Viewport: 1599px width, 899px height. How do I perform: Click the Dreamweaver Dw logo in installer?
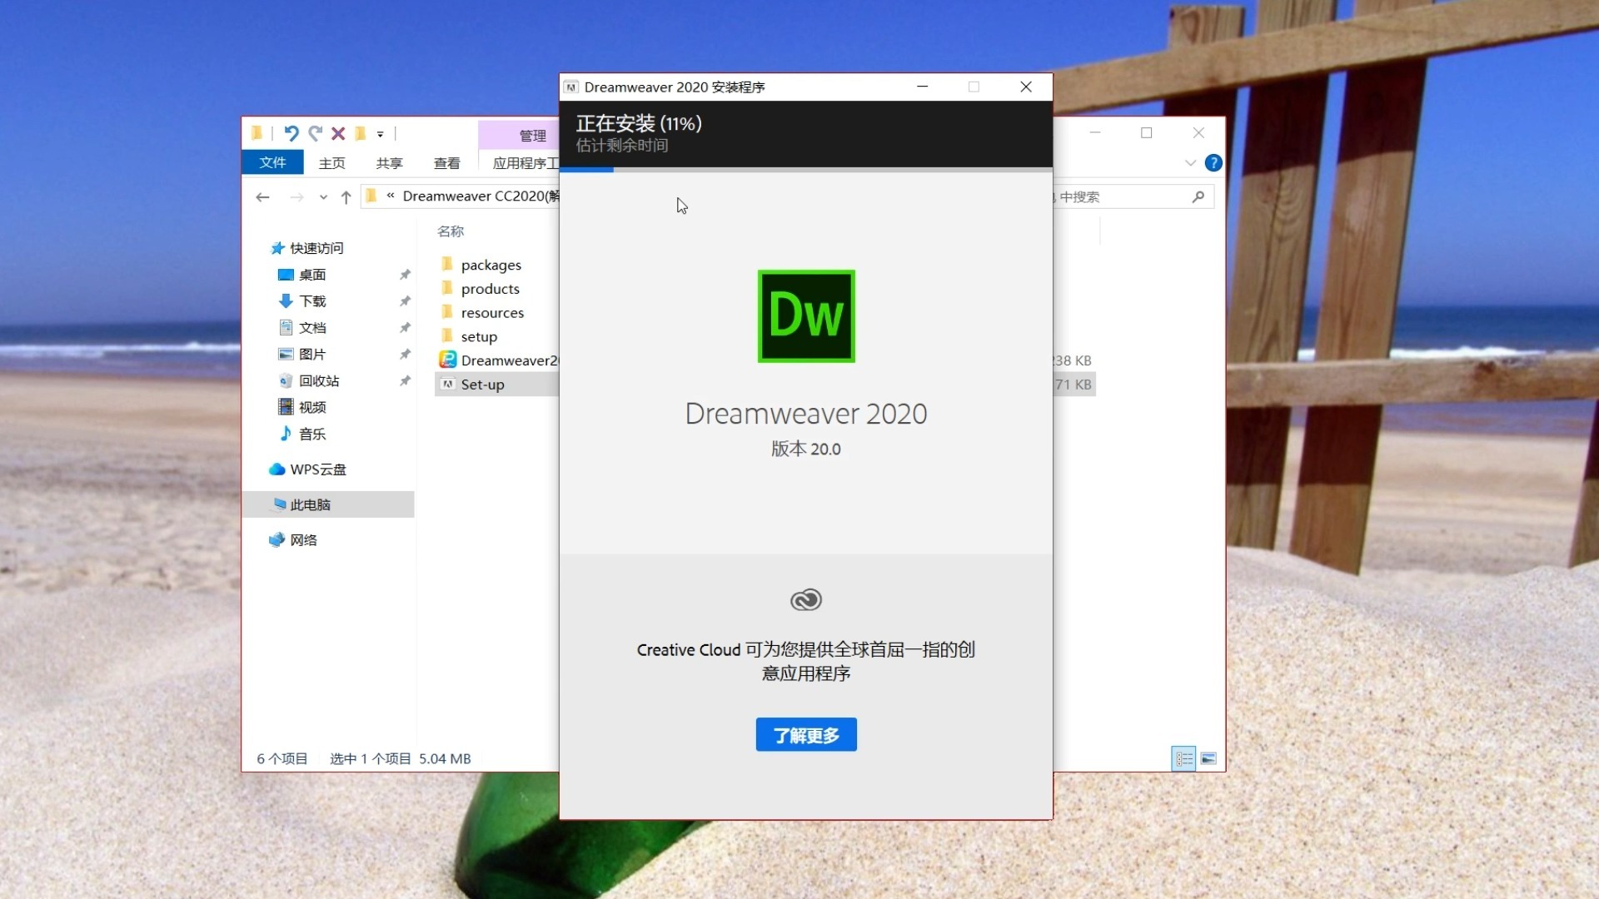click(x=806, y=316)
